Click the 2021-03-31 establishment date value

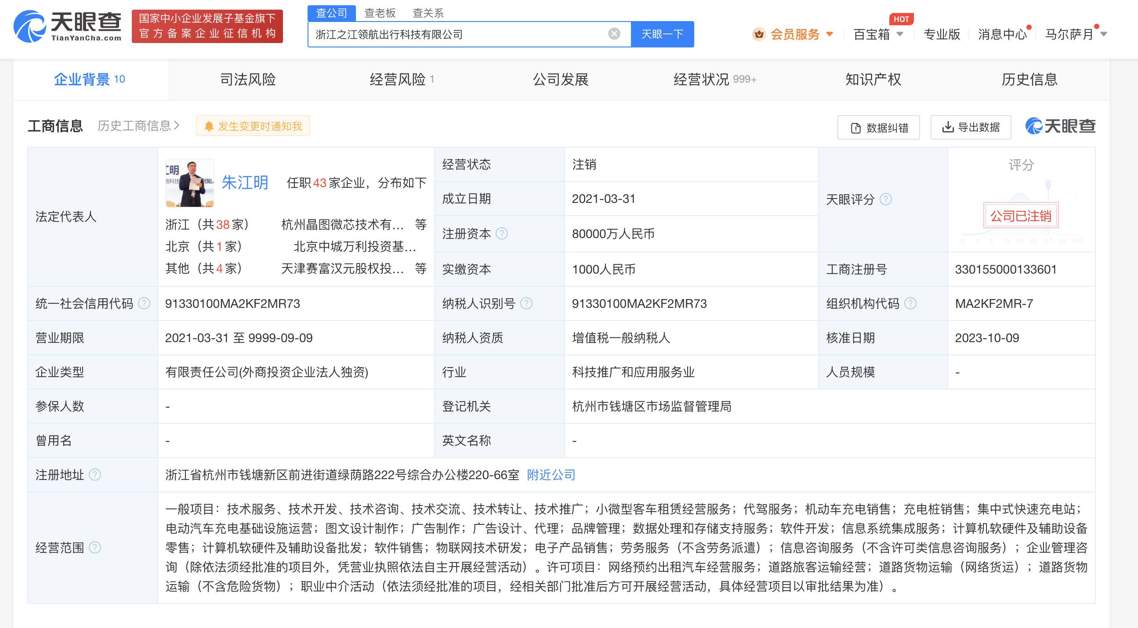[x=603, y=199]
